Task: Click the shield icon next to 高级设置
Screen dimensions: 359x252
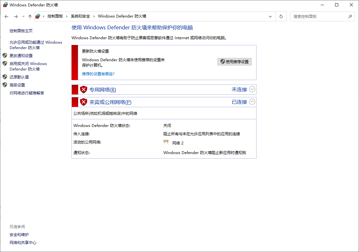Action: [x=5, y=85]
